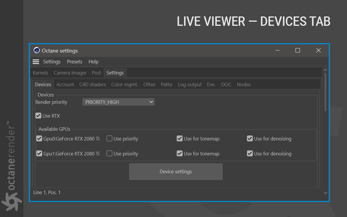Click the 'Line 1, Pos. 1' status text
The image size is (347, 217).
coord(47,192)
